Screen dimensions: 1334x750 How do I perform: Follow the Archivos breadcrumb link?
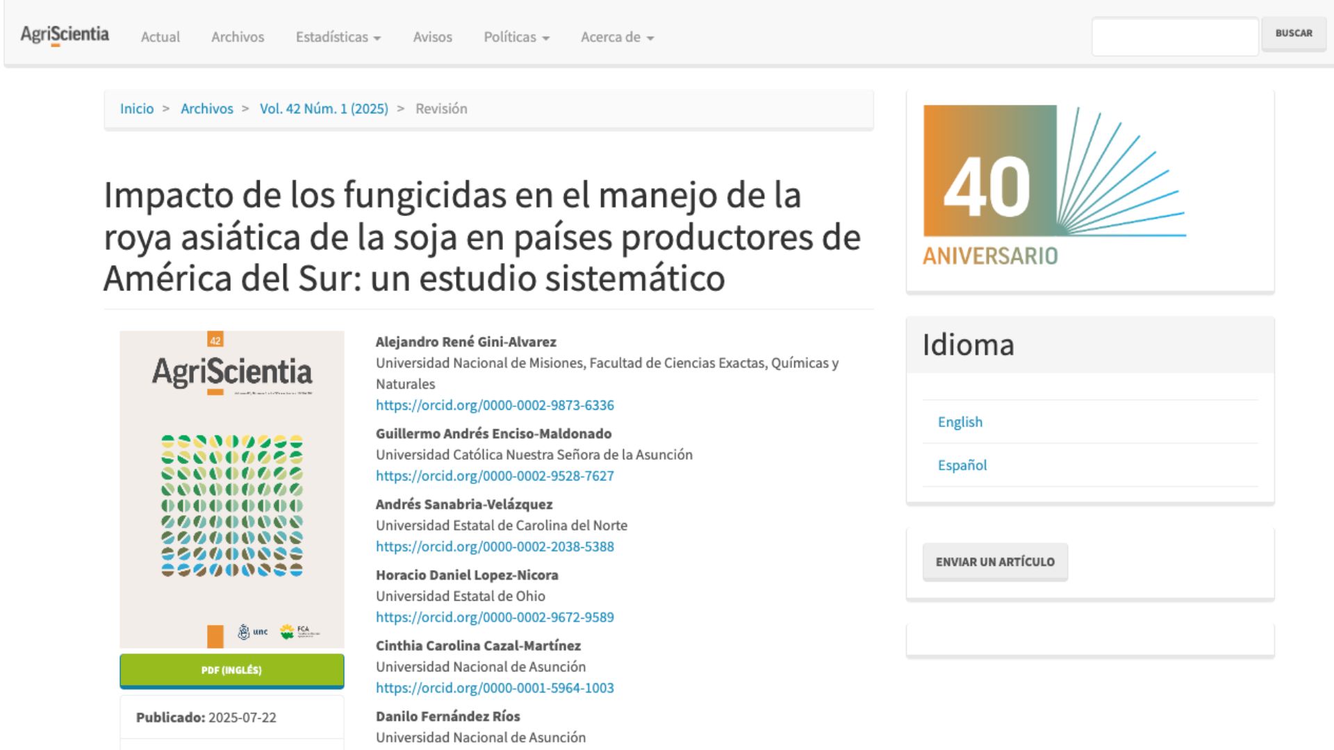tap(207, 108)
